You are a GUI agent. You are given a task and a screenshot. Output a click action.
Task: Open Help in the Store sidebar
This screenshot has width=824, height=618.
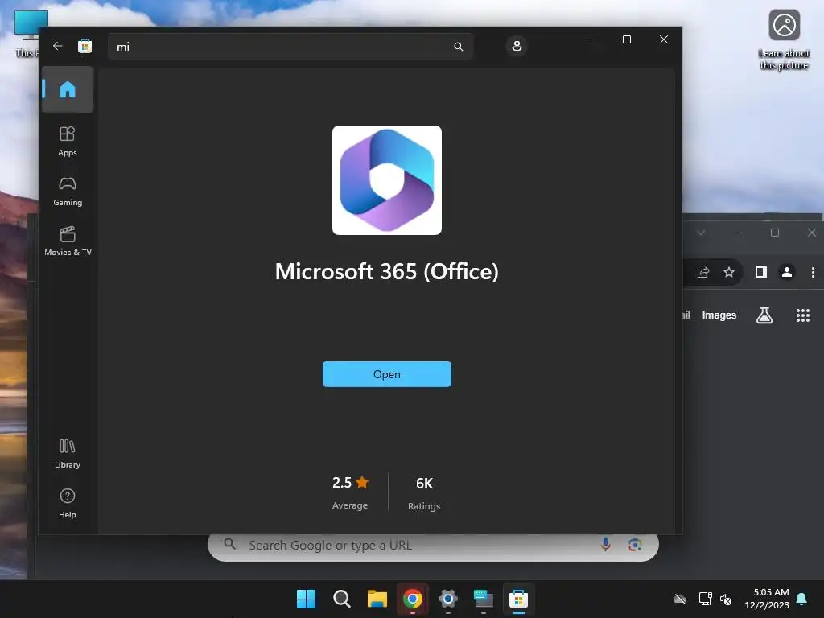tap(68, 504)
